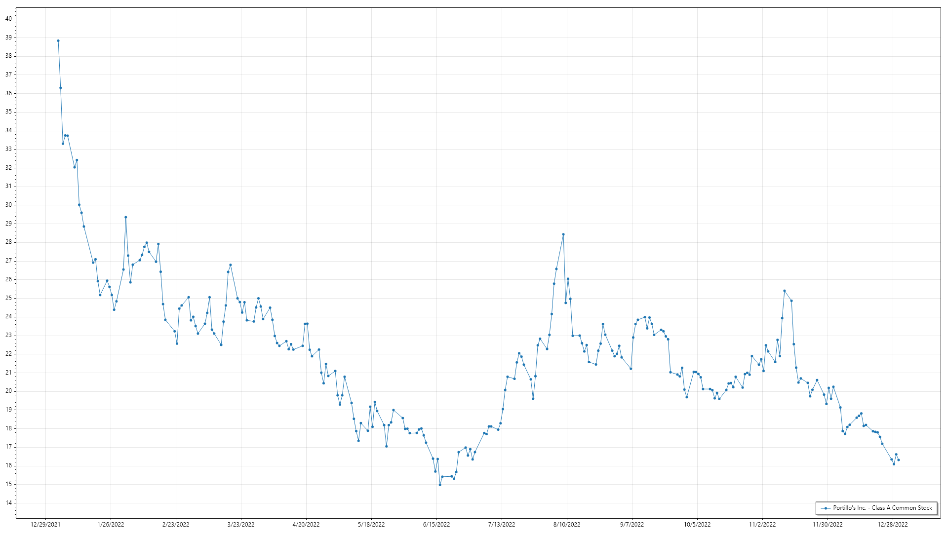948x533 pixels.
Task: Click the 14 label on the y-axis
Action: pyautogui.click(x=8, y=503)
